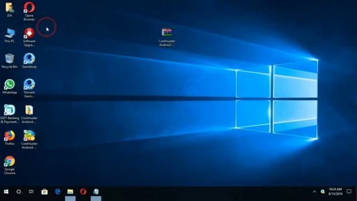Open the Action Center notifications

(x=349, y=192)
